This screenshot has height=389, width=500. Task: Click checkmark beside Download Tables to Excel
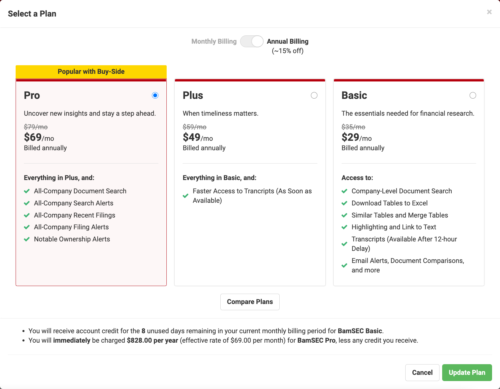[x=344, y=203]
